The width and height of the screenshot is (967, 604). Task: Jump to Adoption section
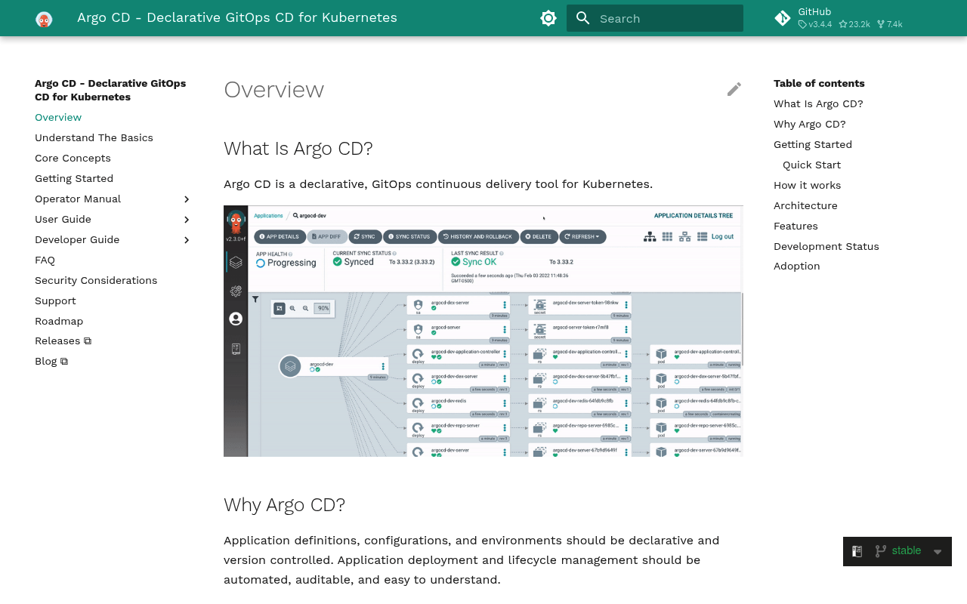pyautogui.click(x=796, y=266)
